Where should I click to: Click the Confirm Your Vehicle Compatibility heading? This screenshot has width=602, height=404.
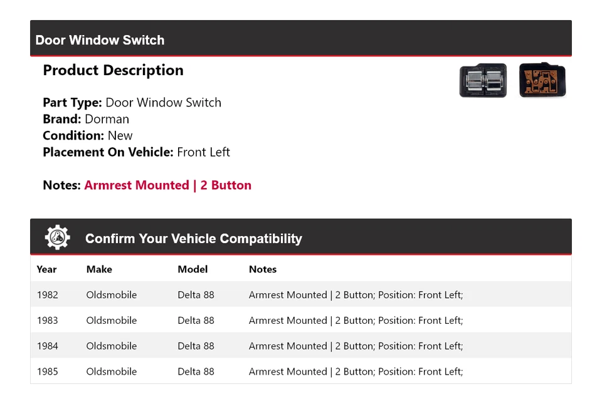click(x=193, y=239)
